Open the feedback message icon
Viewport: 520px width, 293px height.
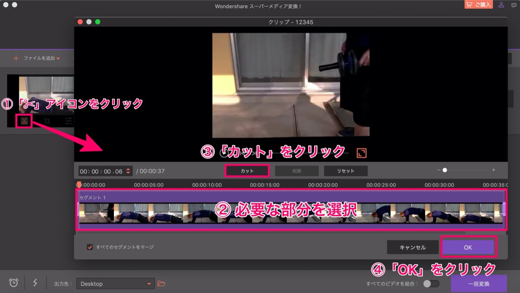coord(514,5)
